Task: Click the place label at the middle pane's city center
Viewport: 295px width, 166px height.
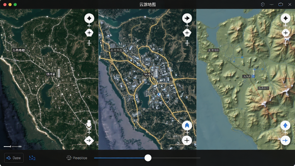Action: coord(148,74)
